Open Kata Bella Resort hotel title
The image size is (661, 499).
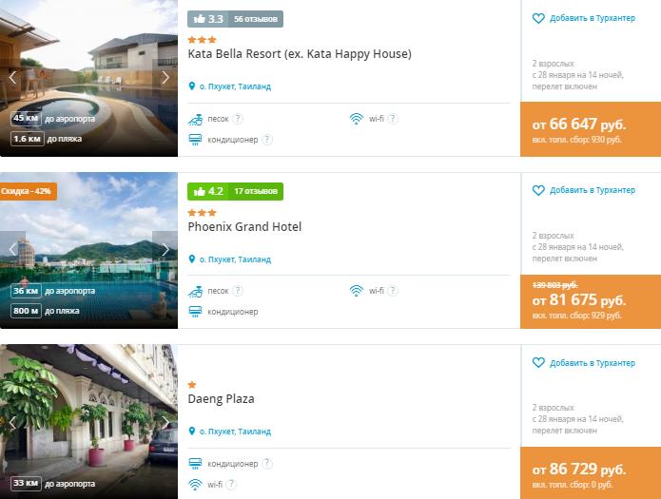[x=300, y=54]
